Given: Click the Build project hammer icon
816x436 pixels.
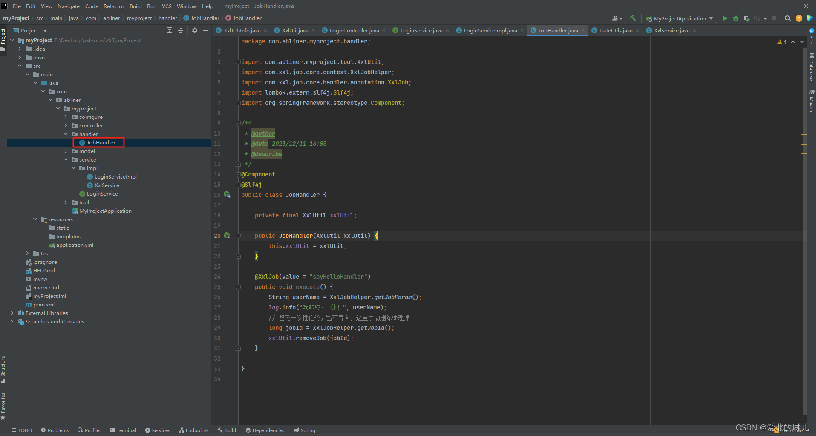Looking at the screenshot, I should pos(633,18).
